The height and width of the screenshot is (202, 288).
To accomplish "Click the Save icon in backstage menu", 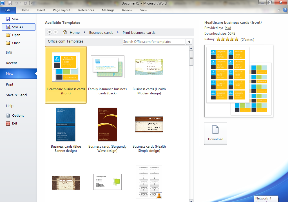I will [x=8, y=19].
